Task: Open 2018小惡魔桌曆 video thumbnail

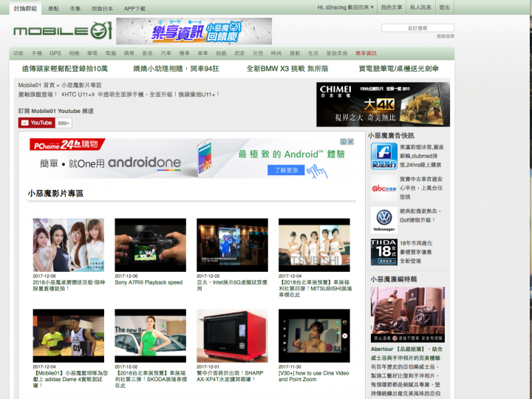Action: coord(69,245)
